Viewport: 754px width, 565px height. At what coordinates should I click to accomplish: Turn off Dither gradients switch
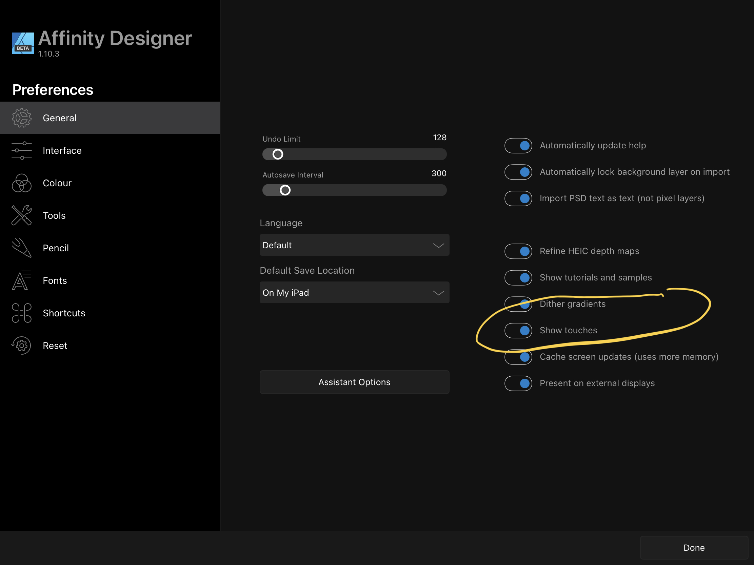point(518,304)
